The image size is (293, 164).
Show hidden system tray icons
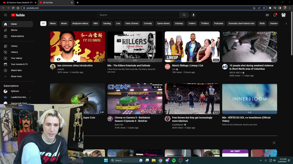260,160
